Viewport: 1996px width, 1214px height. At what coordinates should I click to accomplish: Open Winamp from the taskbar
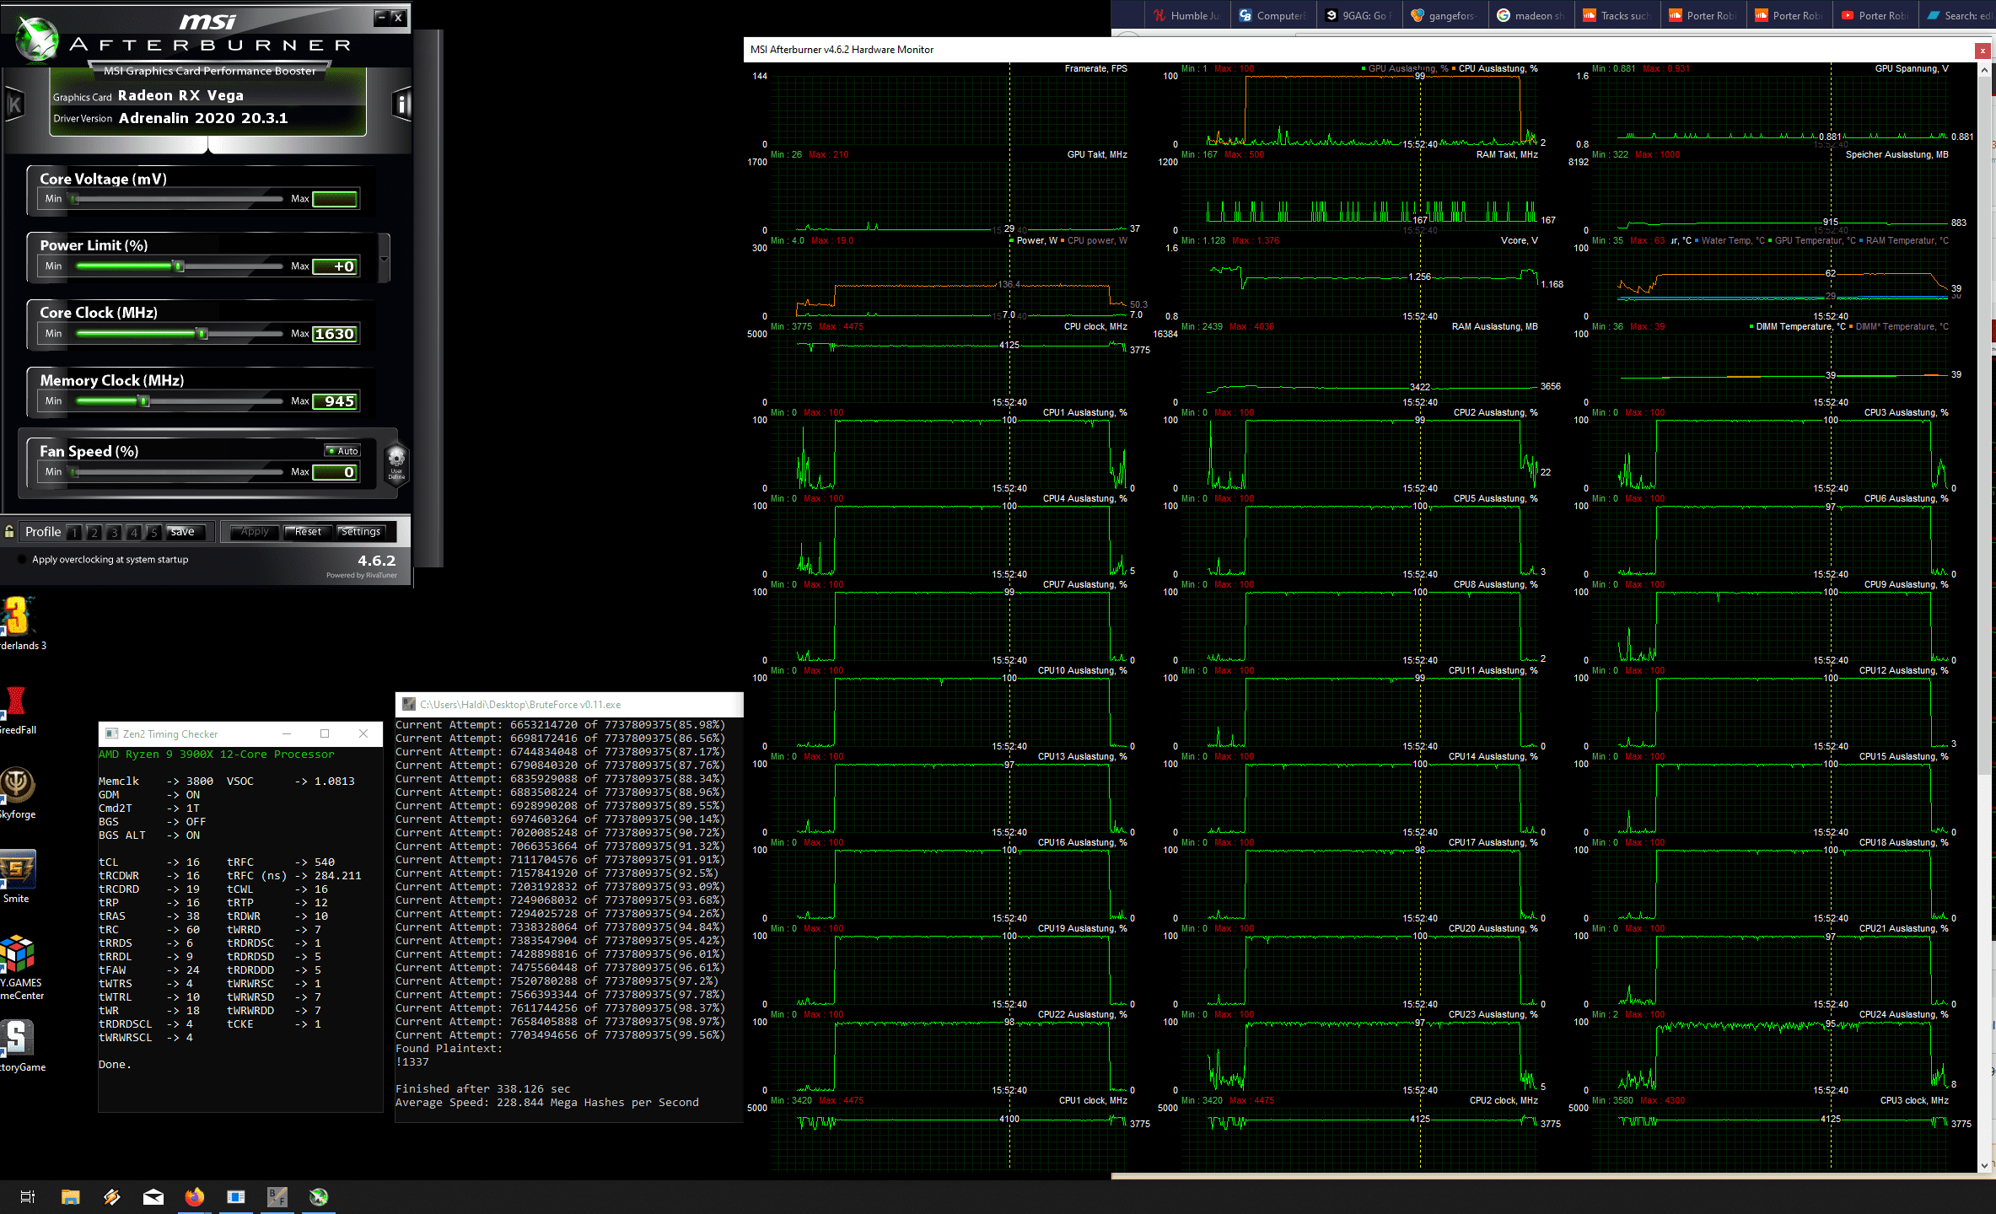click(111, 1196)
